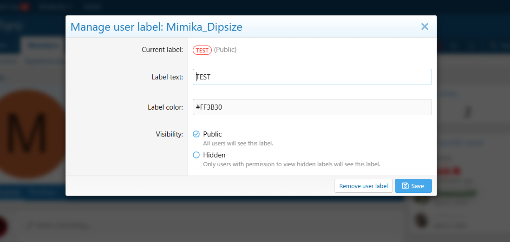The height and width of the screenshot is (242, 510).
Task: Open the Label color field with #FF3B30
Action: coord(312,107)
